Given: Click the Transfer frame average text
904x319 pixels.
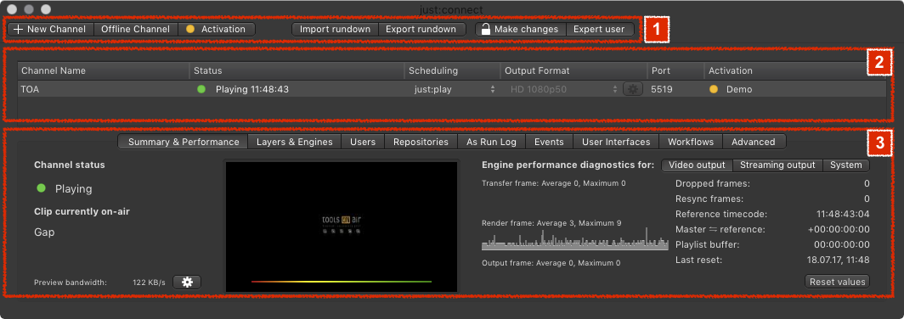Looking at the screenshot, I should coord(553,183).
